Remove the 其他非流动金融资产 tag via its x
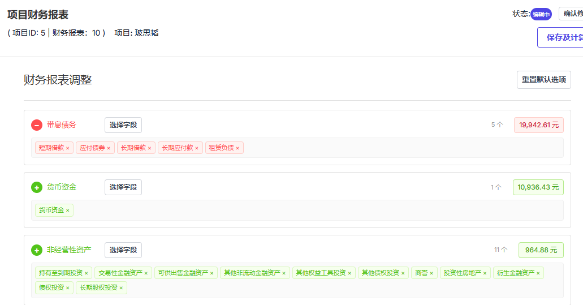Image resolution: width=583 pixels, height=305 pixels. [284, 273]
